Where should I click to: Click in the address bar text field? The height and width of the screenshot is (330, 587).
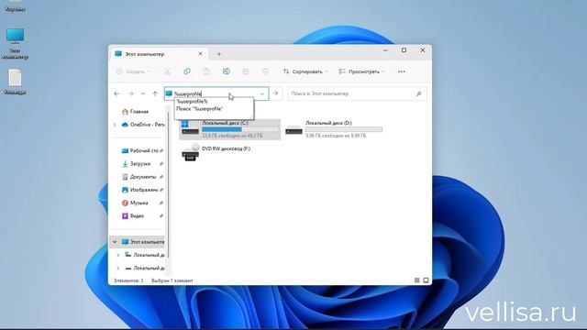tap(216, 93)
